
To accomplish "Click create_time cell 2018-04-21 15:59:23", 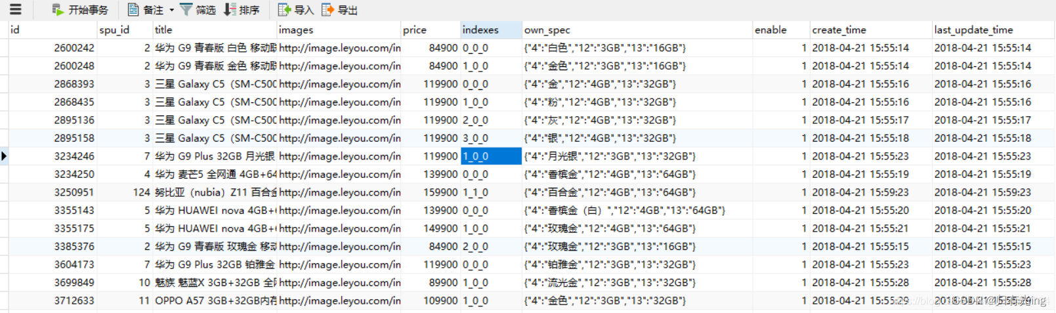I will [871, 192].
